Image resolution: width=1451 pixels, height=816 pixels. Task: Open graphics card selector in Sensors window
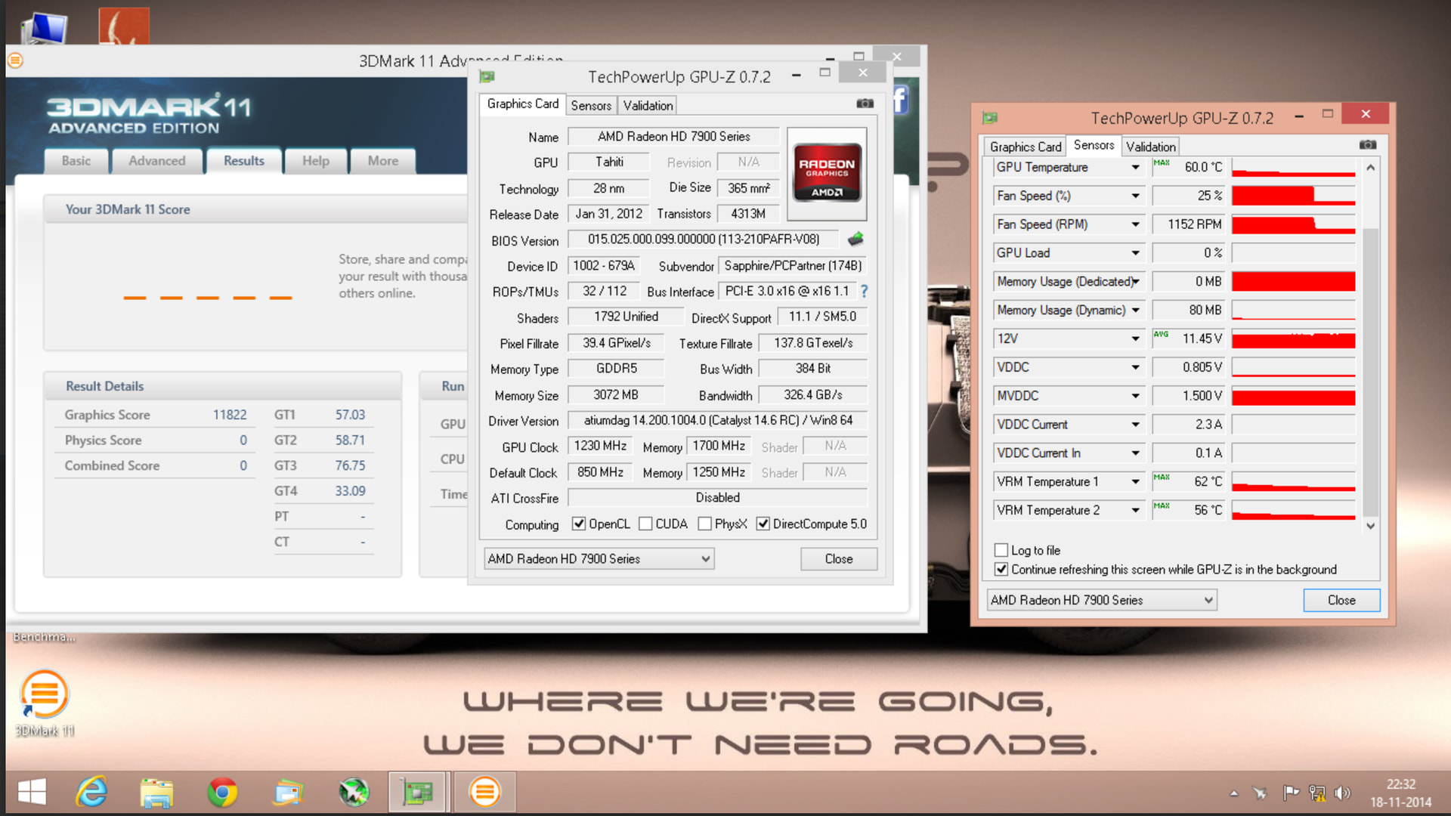tap(1102, 600)
